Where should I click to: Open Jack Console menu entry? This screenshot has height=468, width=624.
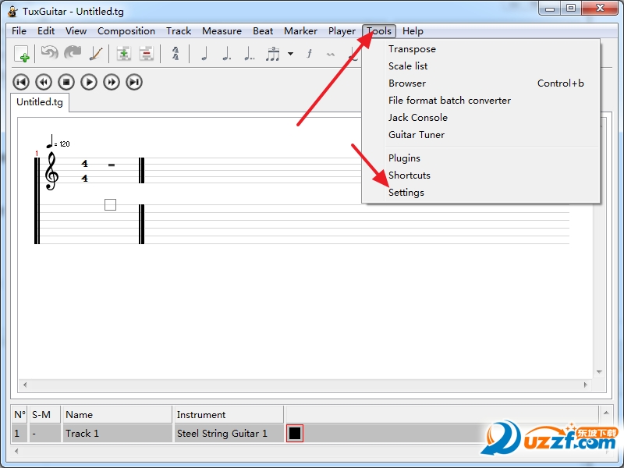click(480, 118)
